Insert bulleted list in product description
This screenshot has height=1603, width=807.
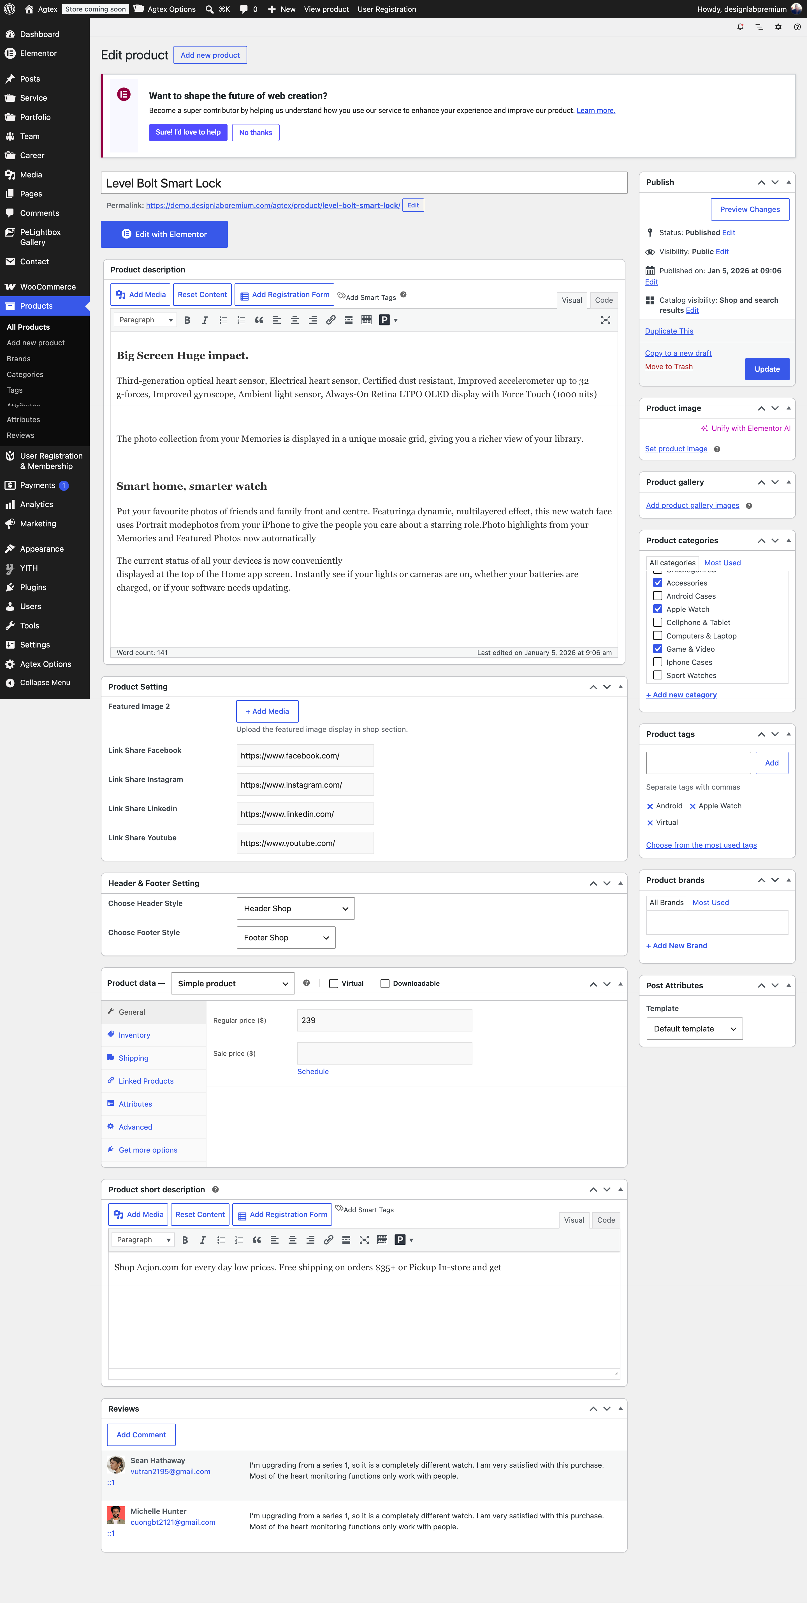click(223, 320)
